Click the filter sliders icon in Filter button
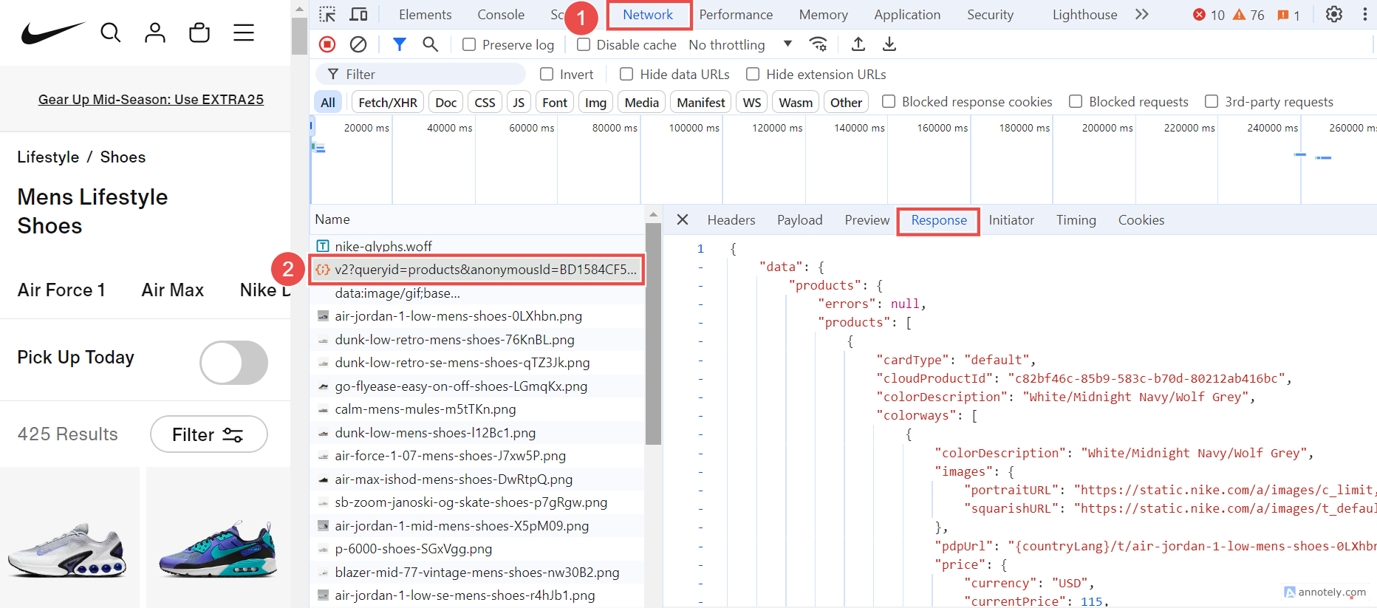 [233, 434]
